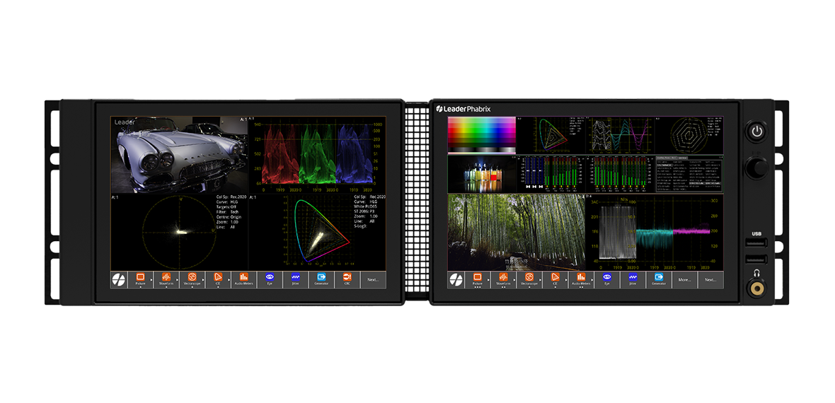Image resolution: width=835 pixels, height=403 pixels.
Task: Open the Generator on the left screen
Action: (322, 279)
